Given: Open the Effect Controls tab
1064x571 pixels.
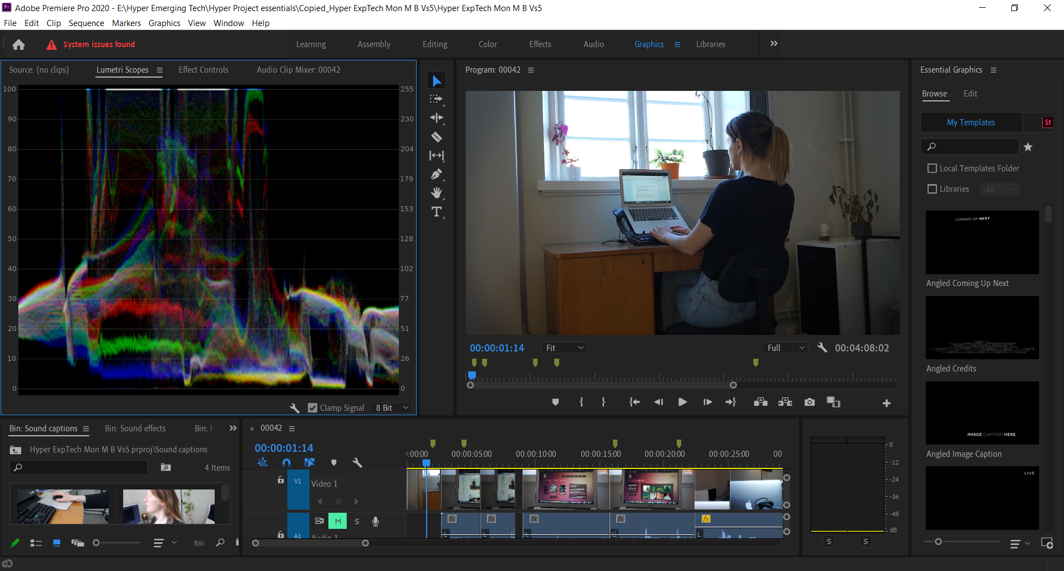Looking at the screenshot, I should (x=203, y=70).
